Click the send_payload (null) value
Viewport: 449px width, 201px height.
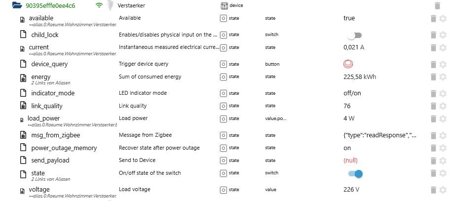coord(350,161)
